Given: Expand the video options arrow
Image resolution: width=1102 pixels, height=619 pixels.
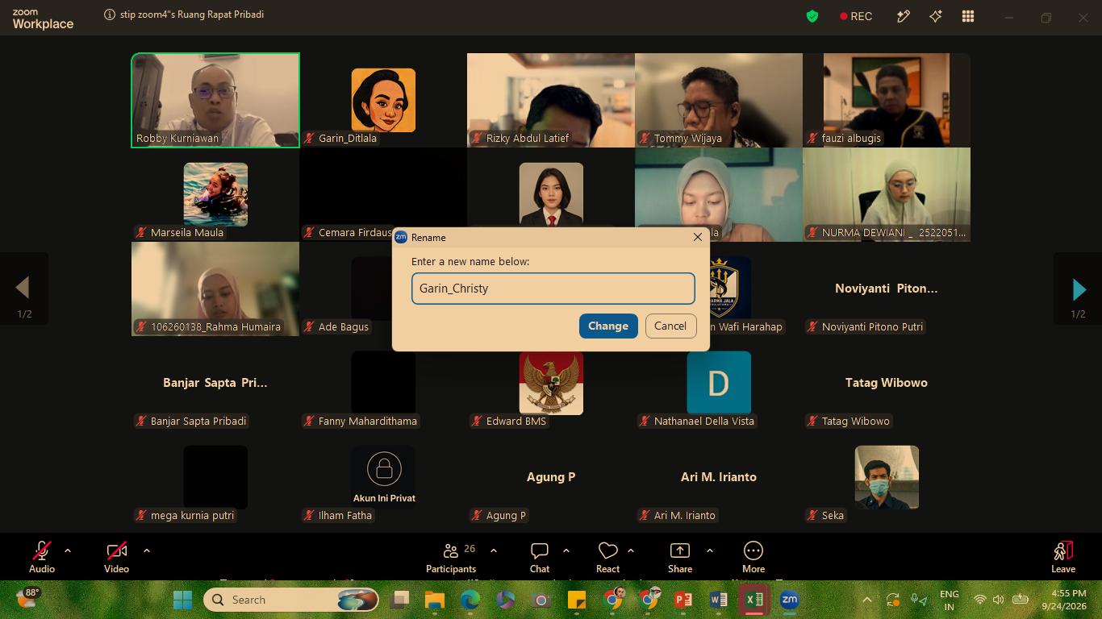Looking at the screenshot, I should 147,550.
